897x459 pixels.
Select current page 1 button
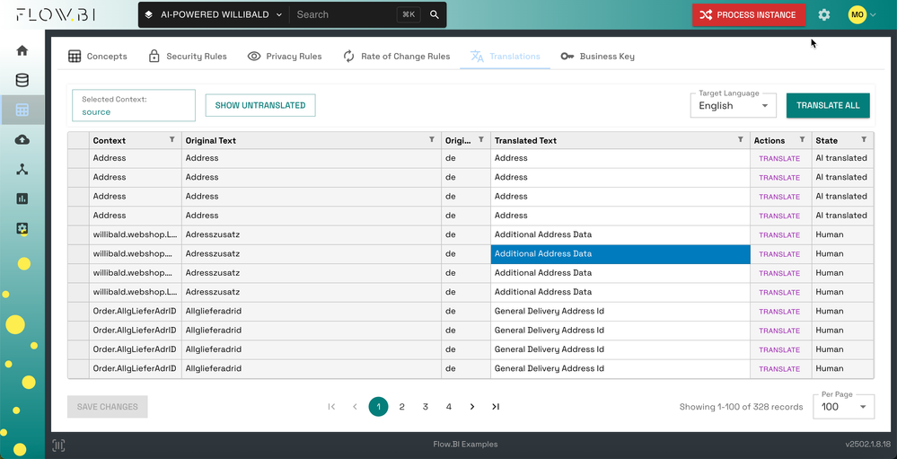tap(379, 406)
